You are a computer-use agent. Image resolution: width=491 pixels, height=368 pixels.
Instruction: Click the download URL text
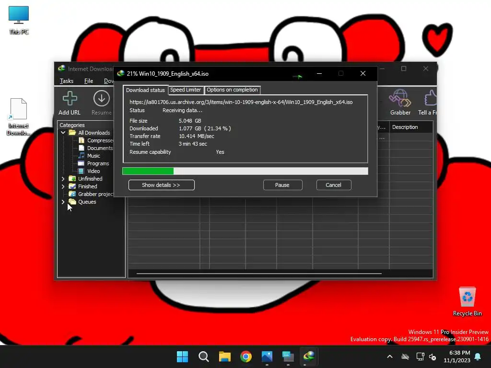[x=241, y=102]
